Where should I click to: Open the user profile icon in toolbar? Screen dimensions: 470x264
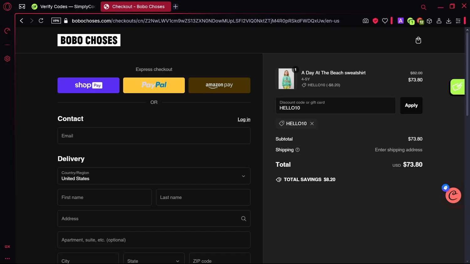[439, 21]
